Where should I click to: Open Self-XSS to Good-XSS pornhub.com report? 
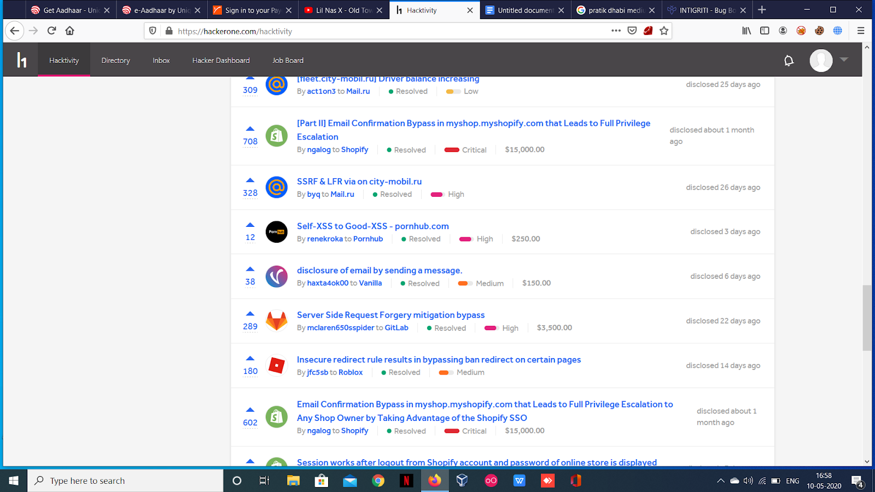(x=373, y=226)
